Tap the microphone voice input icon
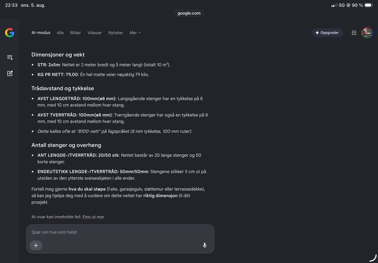 (204, 245)
